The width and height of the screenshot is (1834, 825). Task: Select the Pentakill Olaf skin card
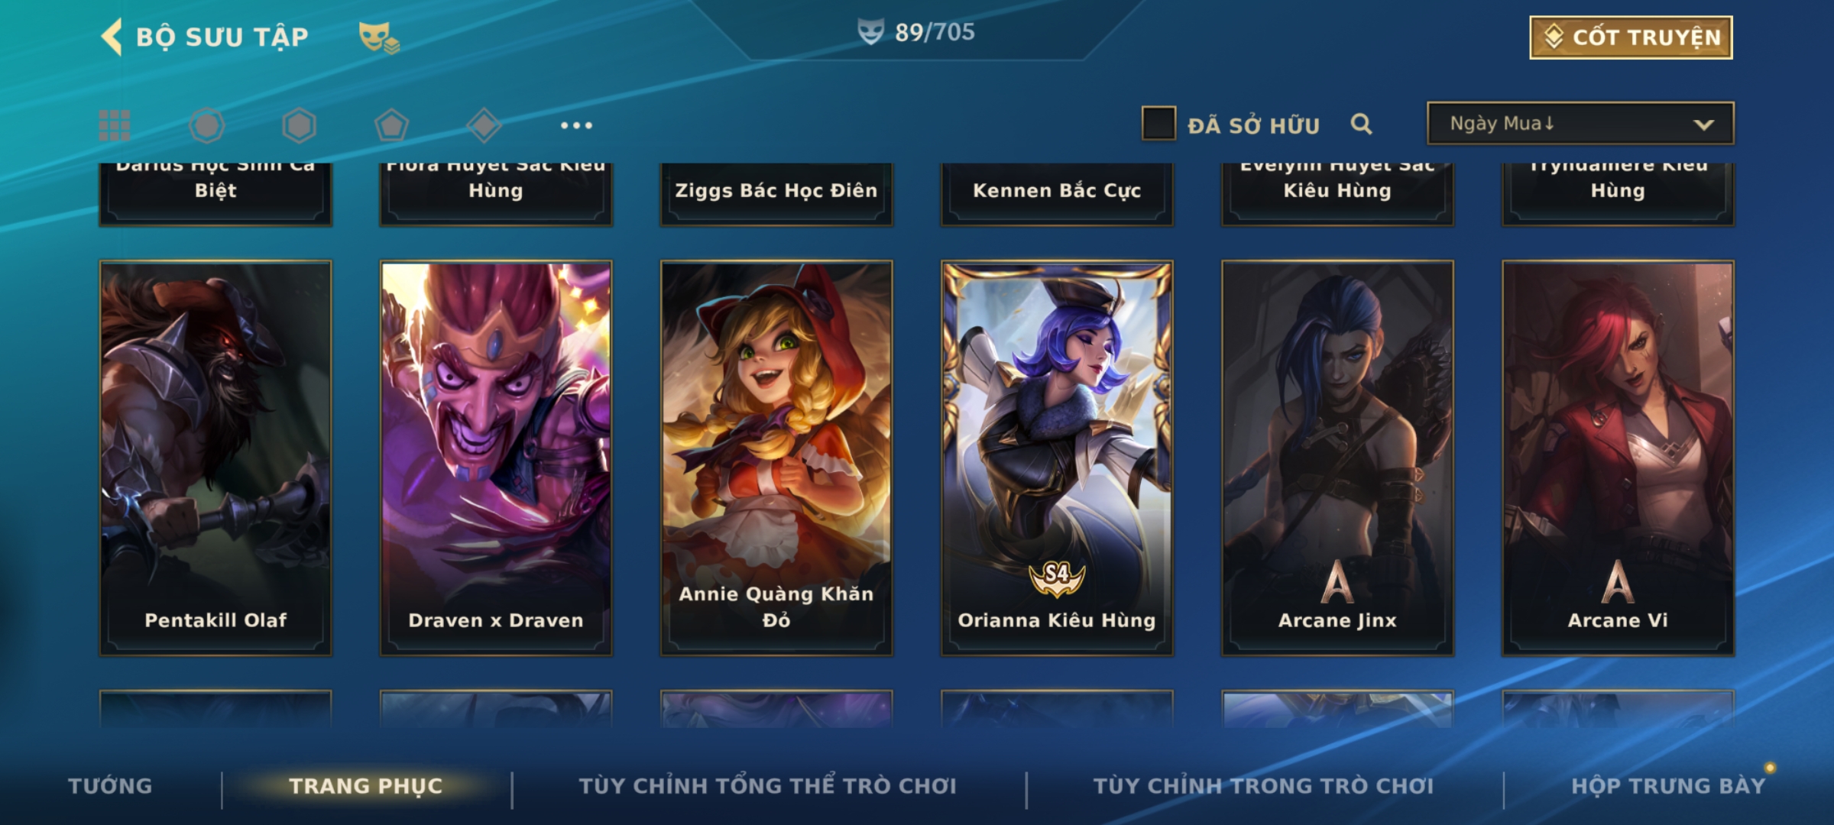[215, 458]
